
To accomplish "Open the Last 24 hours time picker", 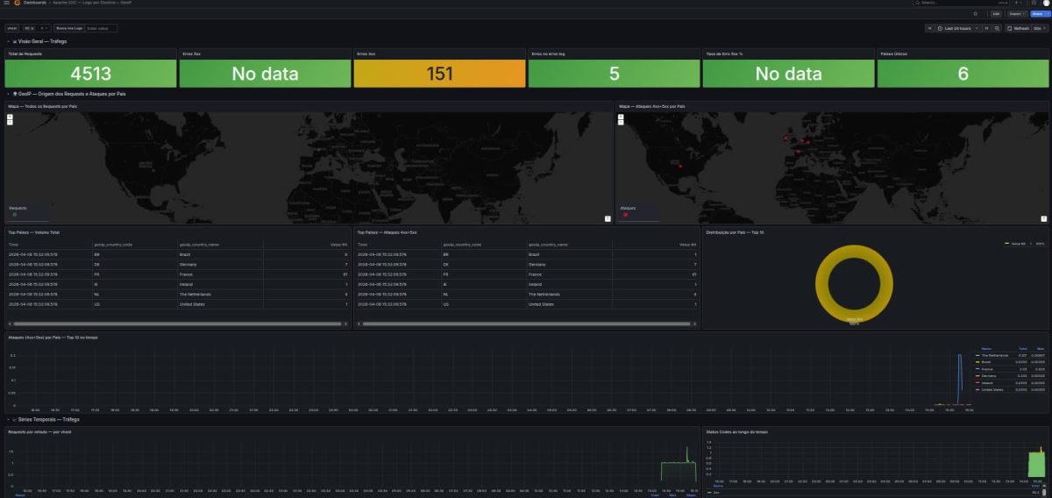I will pos(956,28).
